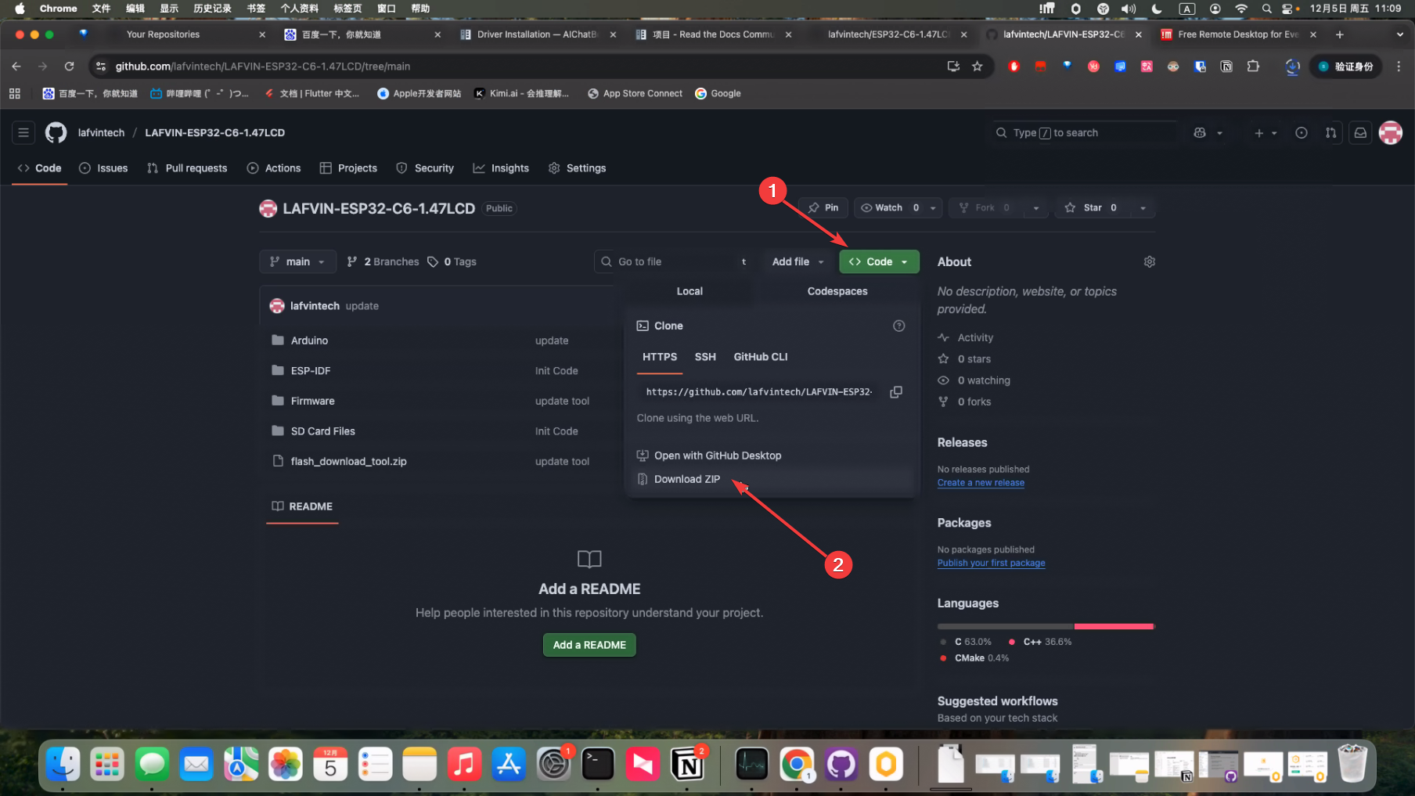Open Chrome three-dot menu

click(x=1399, y=67)
